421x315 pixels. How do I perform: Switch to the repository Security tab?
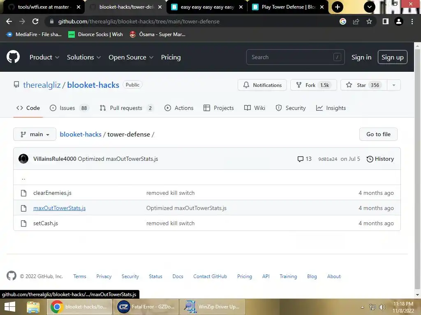click(291, 108)
